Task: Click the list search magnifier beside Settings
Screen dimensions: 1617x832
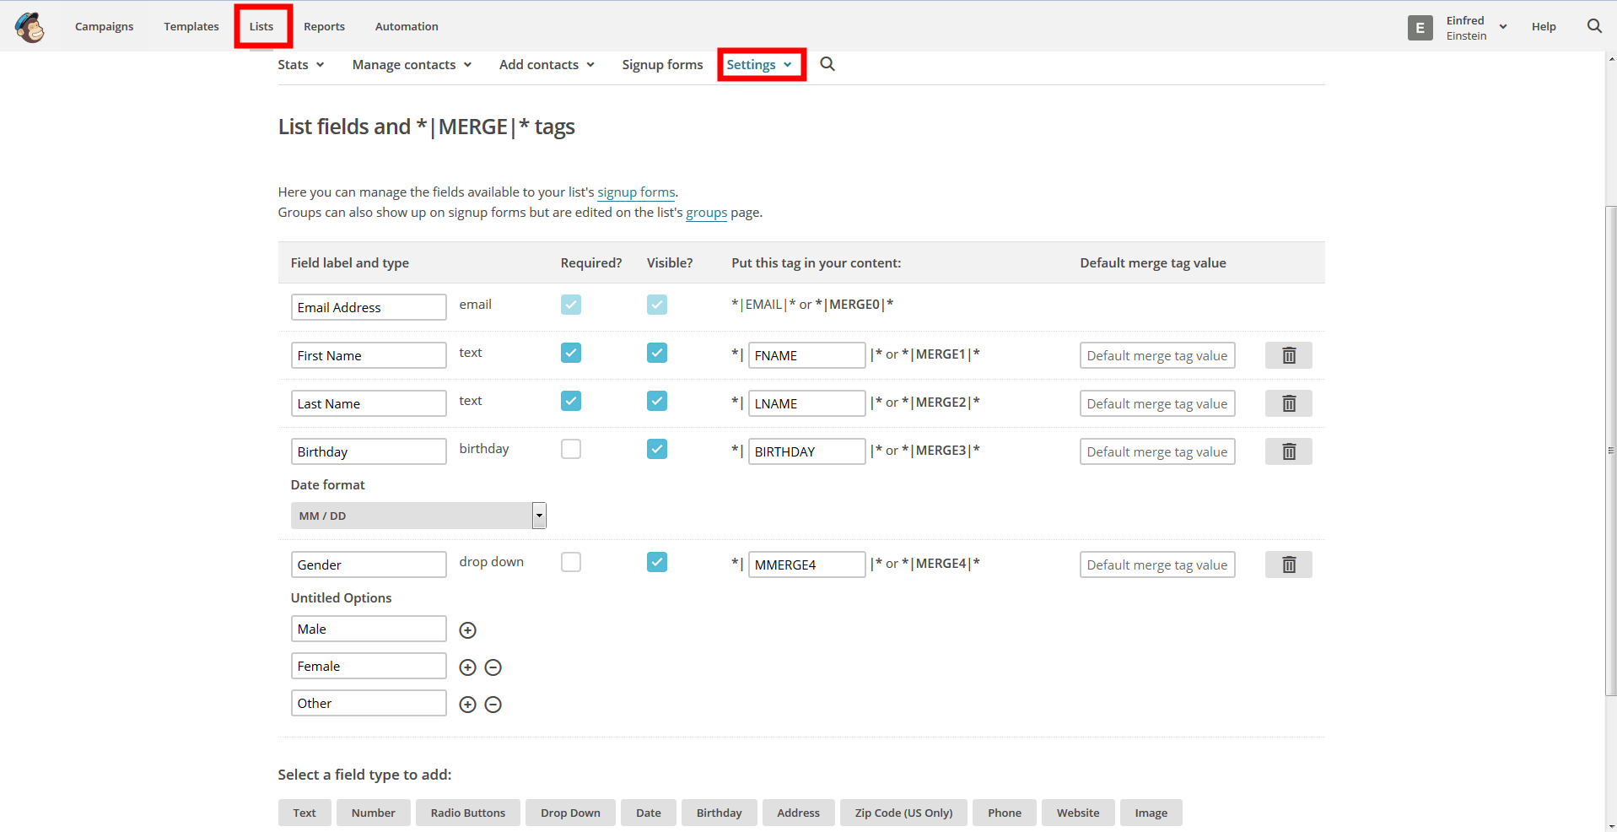Action: [827, 64]
